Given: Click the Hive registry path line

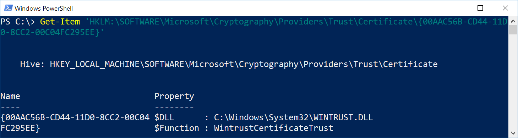Looking at the screenshot, I should 229,64.
